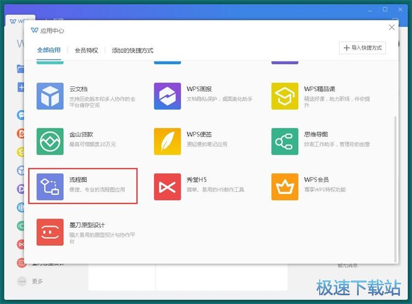Switch to the 全部应用 tab
Viewport: 412px width, 304px height.
pyautogui.click(x=49, y=50)
